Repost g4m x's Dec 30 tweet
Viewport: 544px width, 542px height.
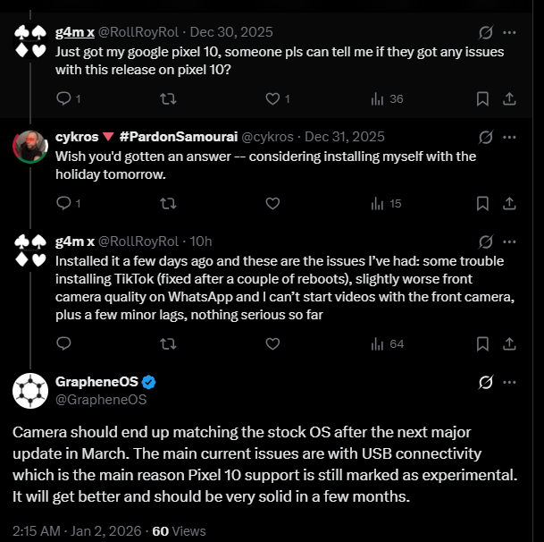pos(167,98)
